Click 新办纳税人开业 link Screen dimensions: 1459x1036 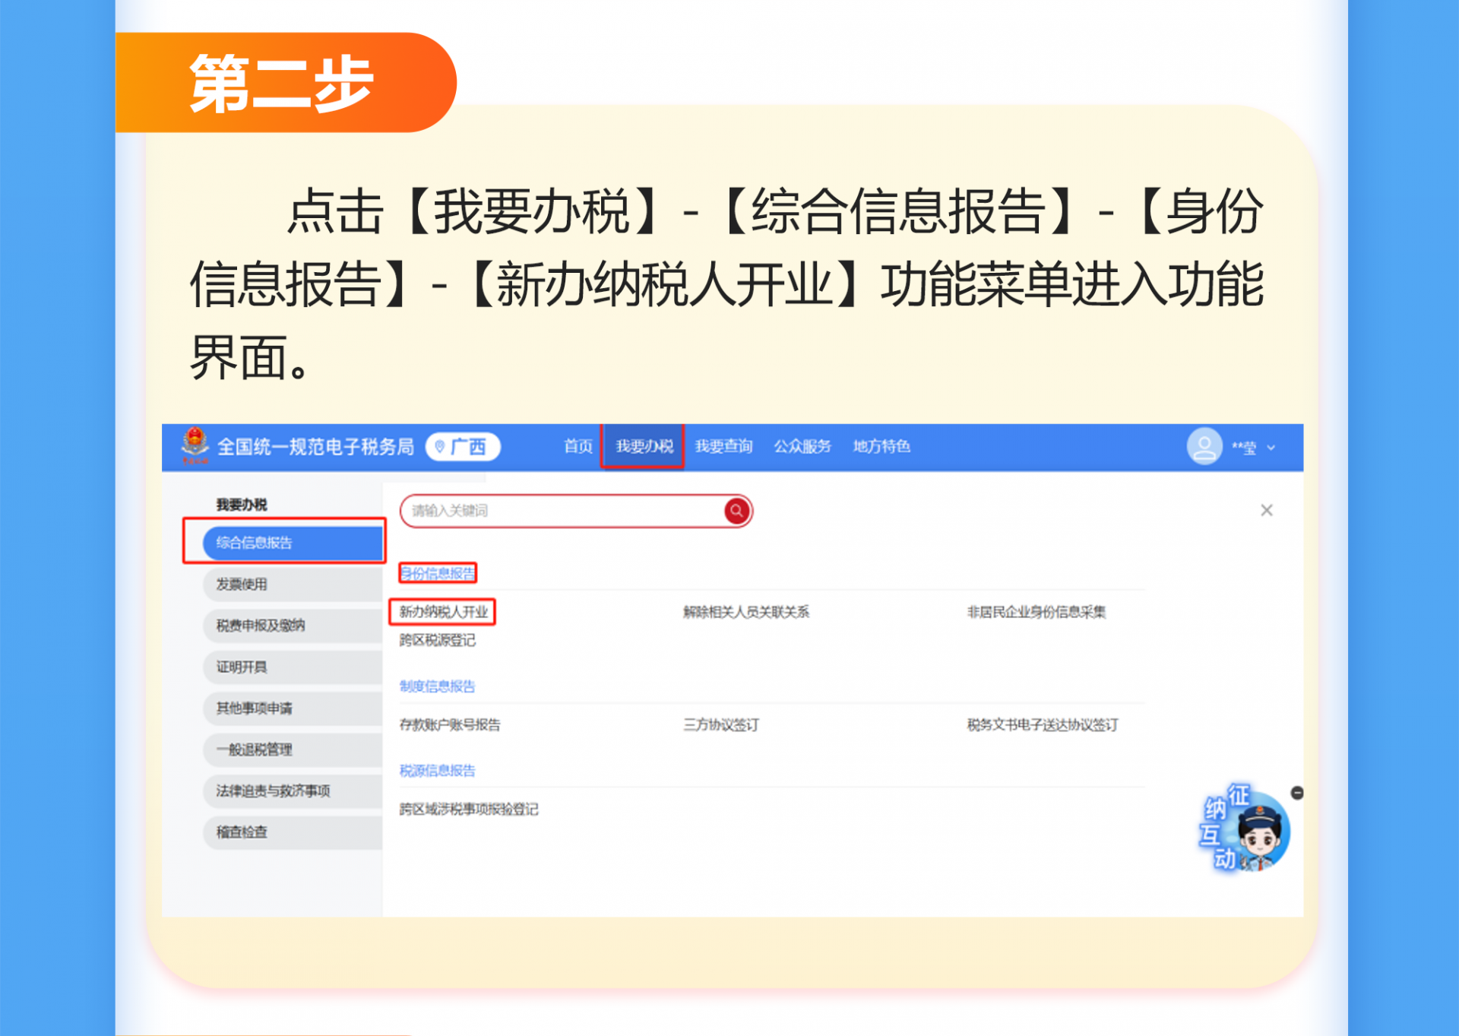point(443,611)
